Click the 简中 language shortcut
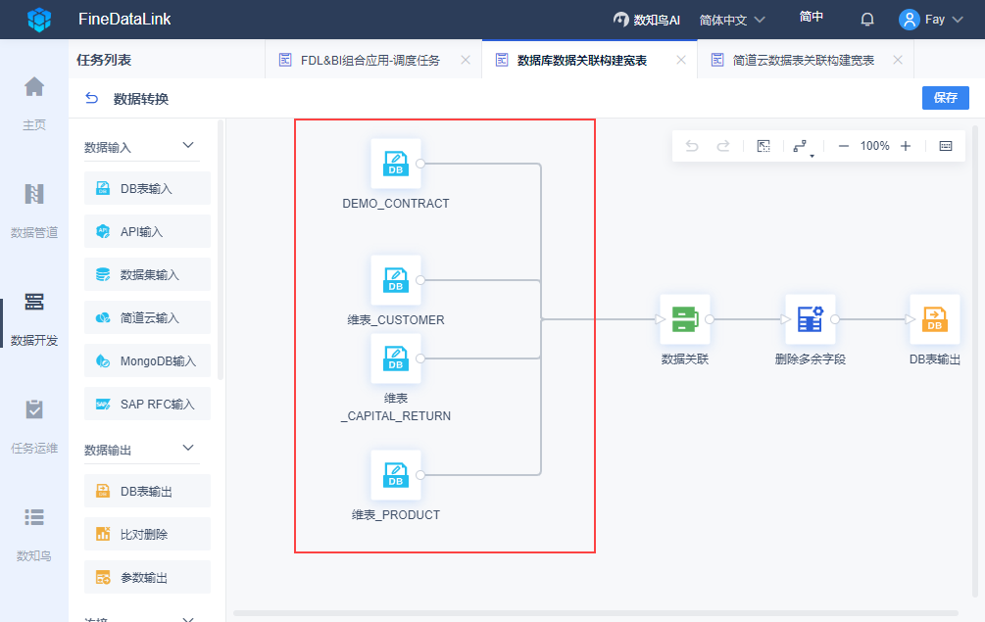Viewport: 985px width, 622px height. pos(811,17)
